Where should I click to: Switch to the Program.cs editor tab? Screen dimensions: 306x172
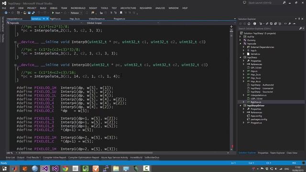[119, 19]
